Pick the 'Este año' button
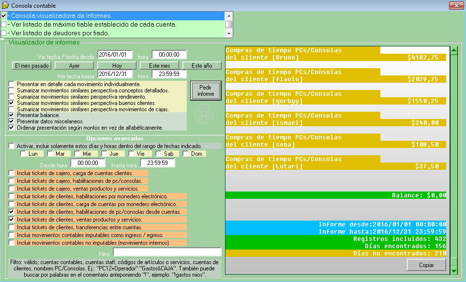 point(202,66)
